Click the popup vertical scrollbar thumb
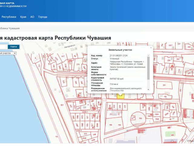The height and width of the screenshot is (146, 194). [x=148, y=68]
